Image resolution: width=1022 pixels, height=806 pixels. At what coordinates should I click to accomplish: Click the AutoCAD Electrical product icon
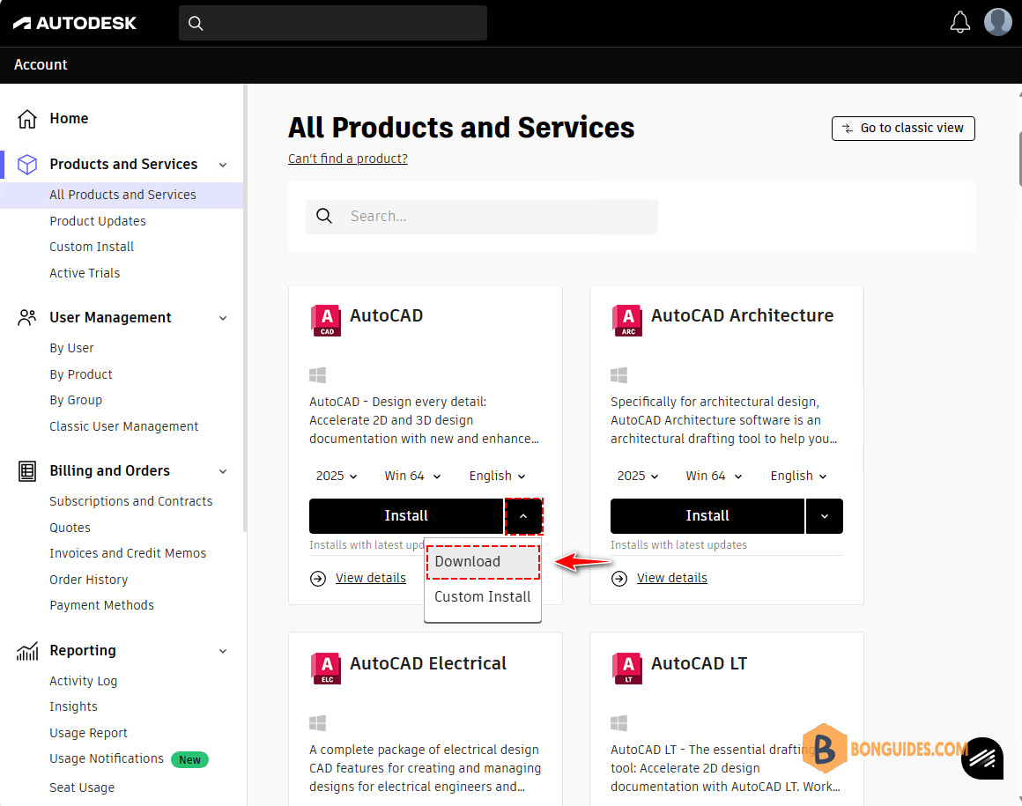tap(325, 669)
